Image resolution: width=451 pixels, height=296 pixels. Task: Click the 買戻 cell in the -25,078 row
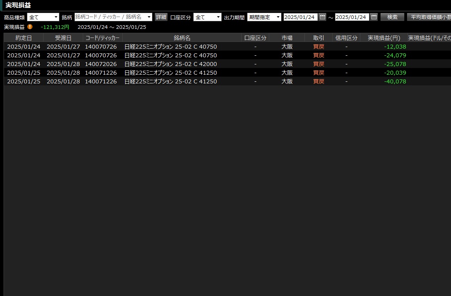(x=319, y=64)
